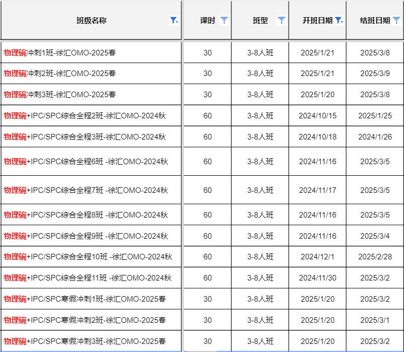Click the start date 2024/10/15 cell
This screenshot has height=352, width=404.
click(x=317, y=116)
